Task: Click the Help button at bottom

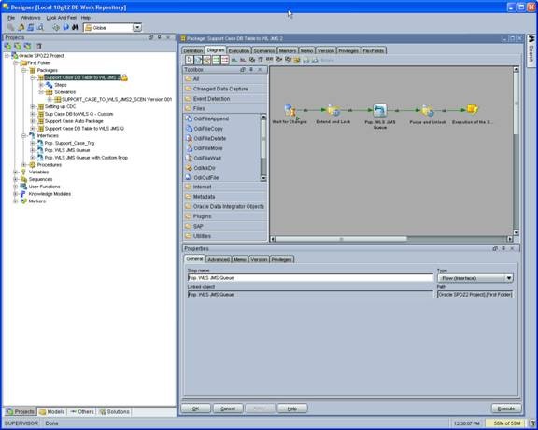Action: coord(292,409)
